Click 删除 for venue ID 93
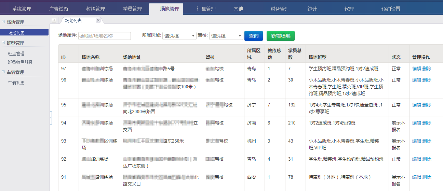Screen dimensions: 443x191 pos(427,141)
